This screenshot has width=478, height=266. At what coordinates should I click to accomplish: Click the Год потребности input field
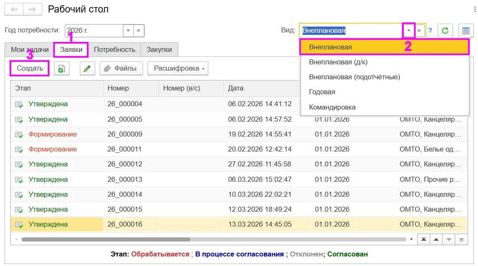(94, 30)
